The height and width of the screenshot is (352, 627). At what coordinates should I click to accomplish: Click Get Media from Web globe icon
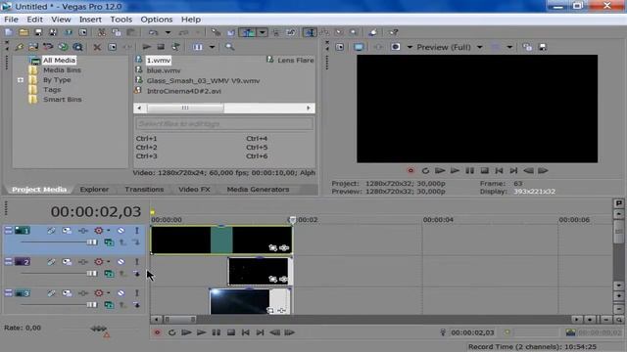pos(63,47)
